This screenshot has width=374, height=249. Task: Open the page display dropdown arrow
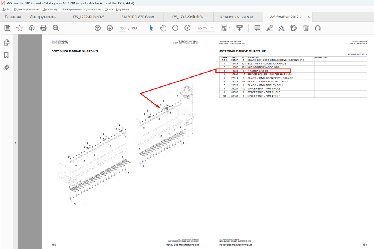point(229,28)
